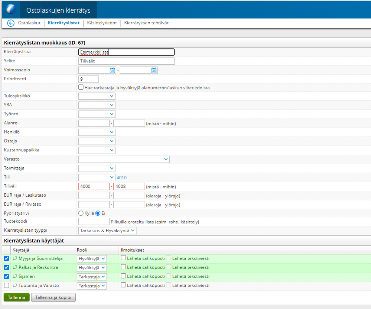Click the 4010 account link
371x309 pixels.
point(121,177)
